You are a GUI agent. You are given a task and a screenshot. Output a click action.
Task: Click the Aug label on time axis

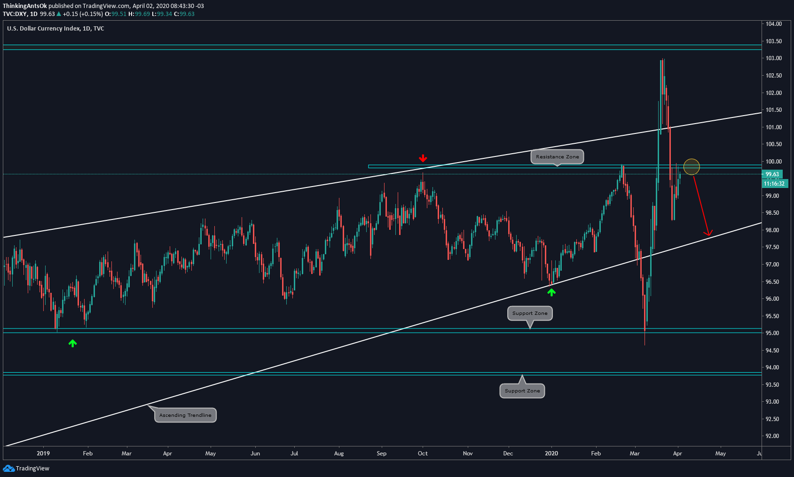pyautogui.click(x=339, y=454)
